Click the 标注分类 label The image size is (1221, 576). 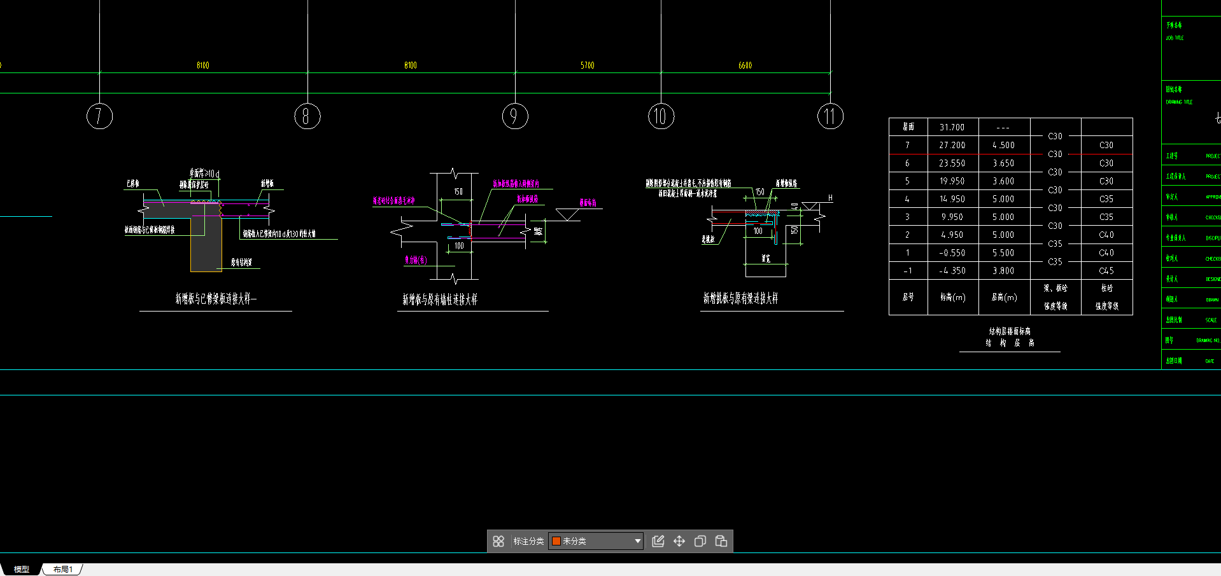coord(528,541)
